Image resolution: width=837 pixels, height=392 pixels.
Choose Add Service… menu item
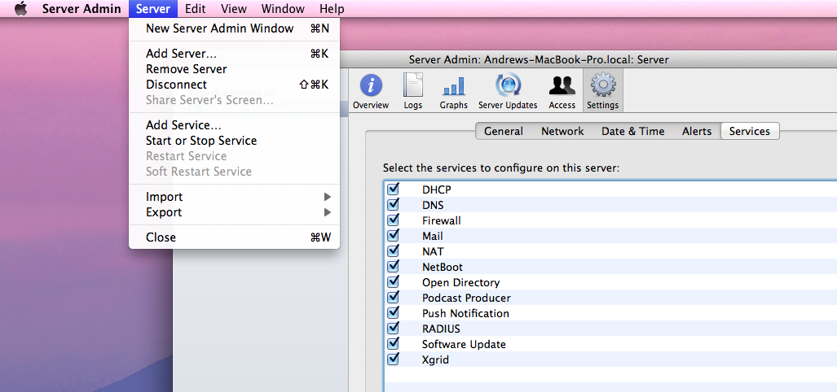pos(234,125)
